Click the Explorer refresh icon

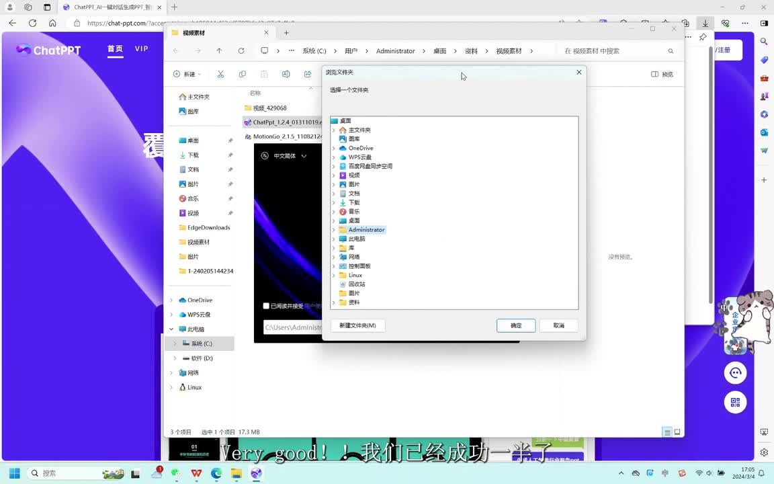(x=241, y=51)
